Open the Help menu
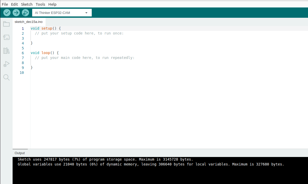Viewport: 308px width, 184px height. click(x=52, y=4)
